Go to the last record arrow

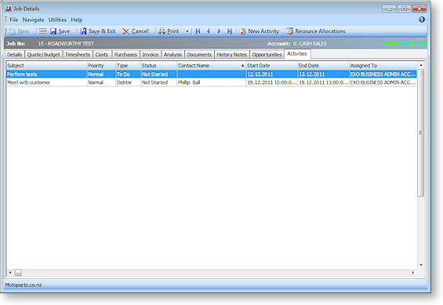230,31
